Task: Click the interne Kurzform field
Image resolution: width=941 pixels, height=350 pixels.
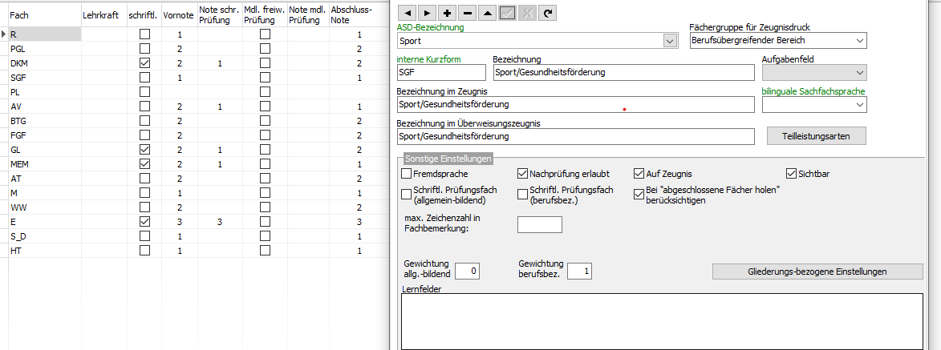Action: pos(441,73)
